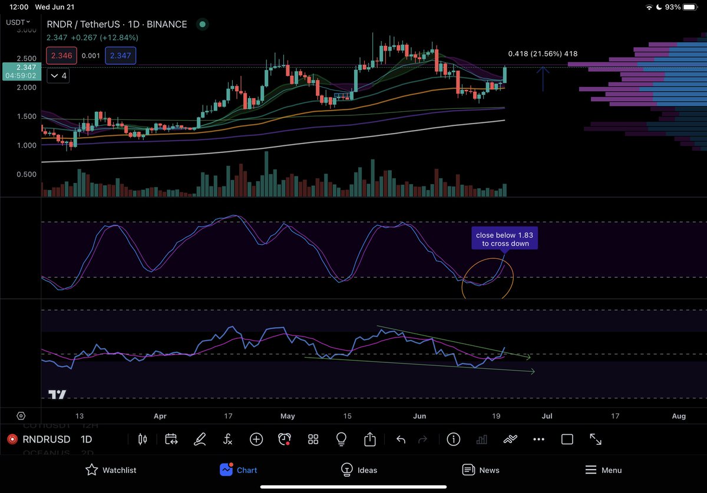This screenshot has height=493, width=707.
Task: Expand the collapsed indicators legend showing 4
Action: tap(58, 76)
